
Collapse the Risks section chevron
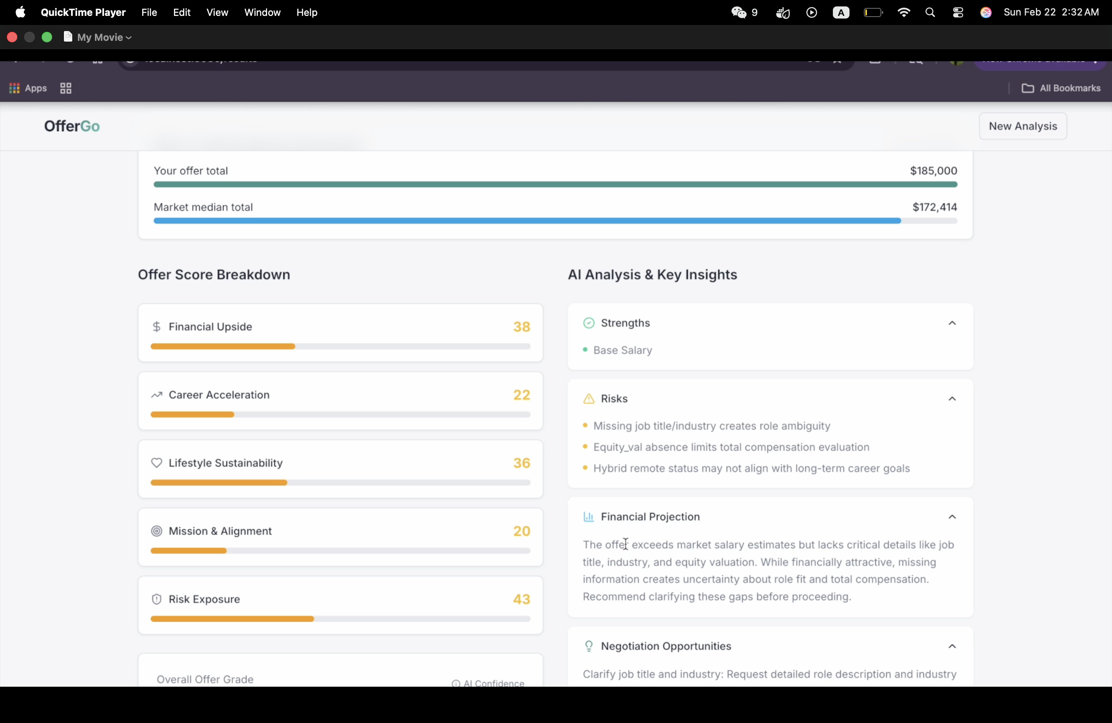click(x=952, y=399)
